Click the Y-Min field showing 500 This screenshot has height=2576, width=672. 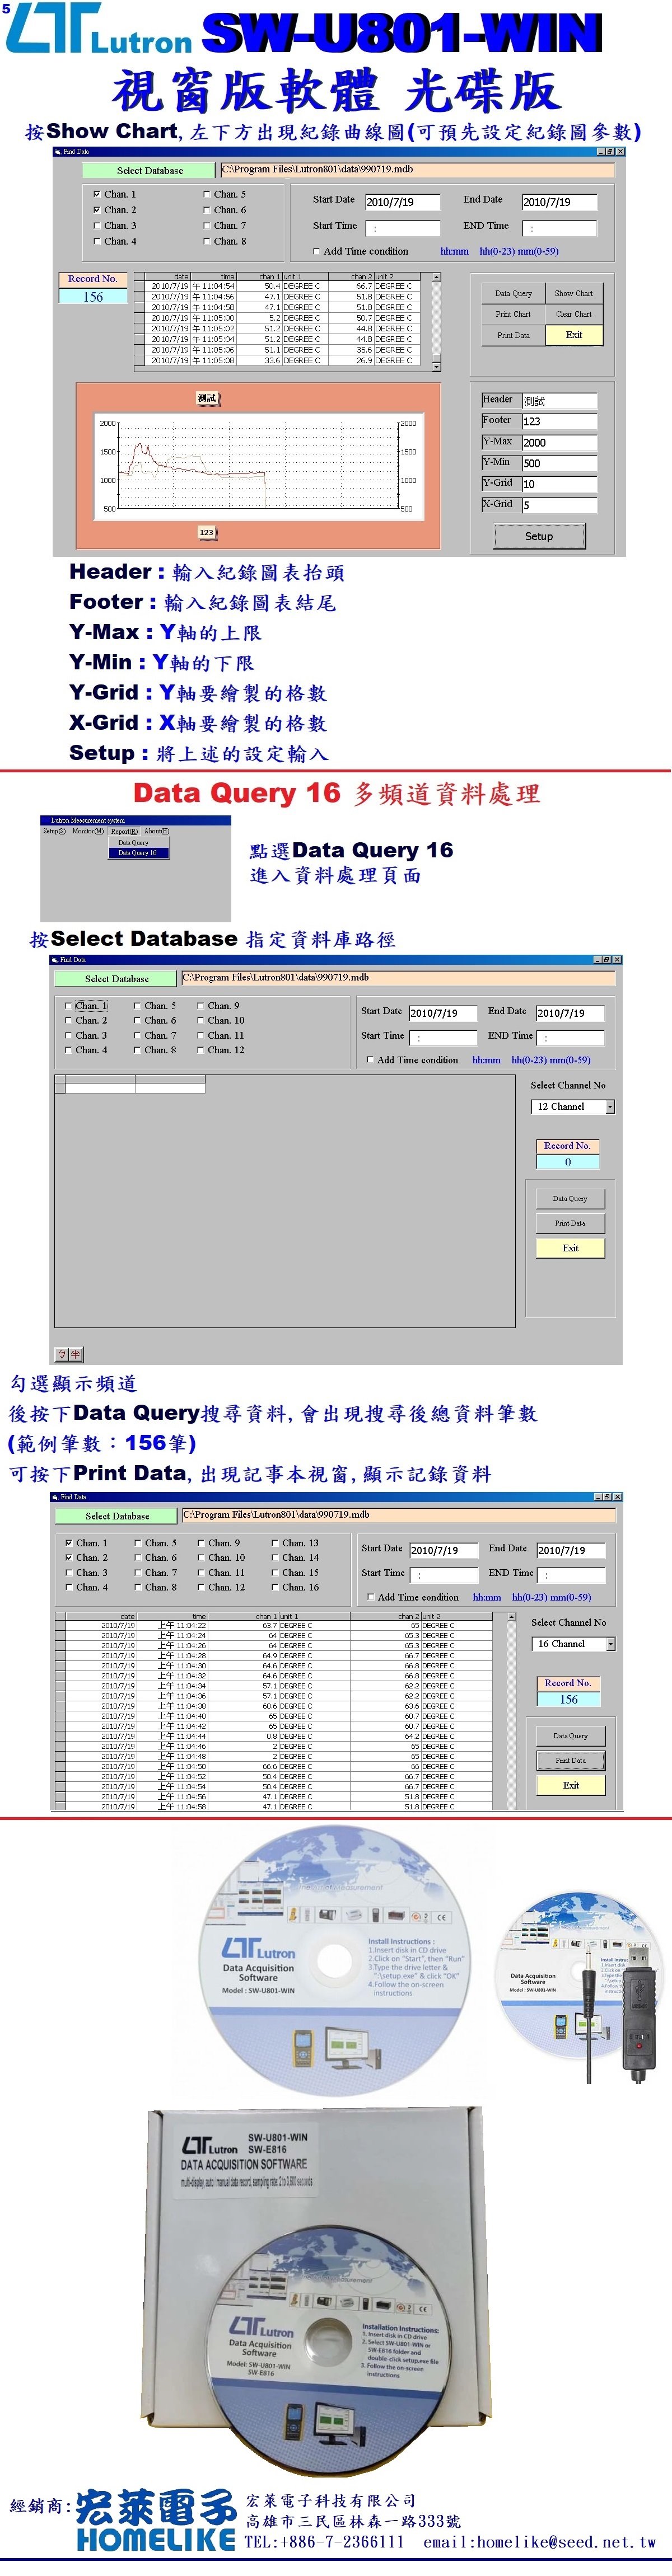[x=559, y=464]
